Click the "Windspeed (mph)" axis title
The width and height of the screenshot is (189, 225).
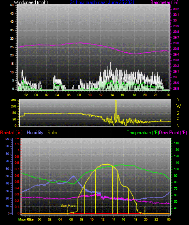30,2
